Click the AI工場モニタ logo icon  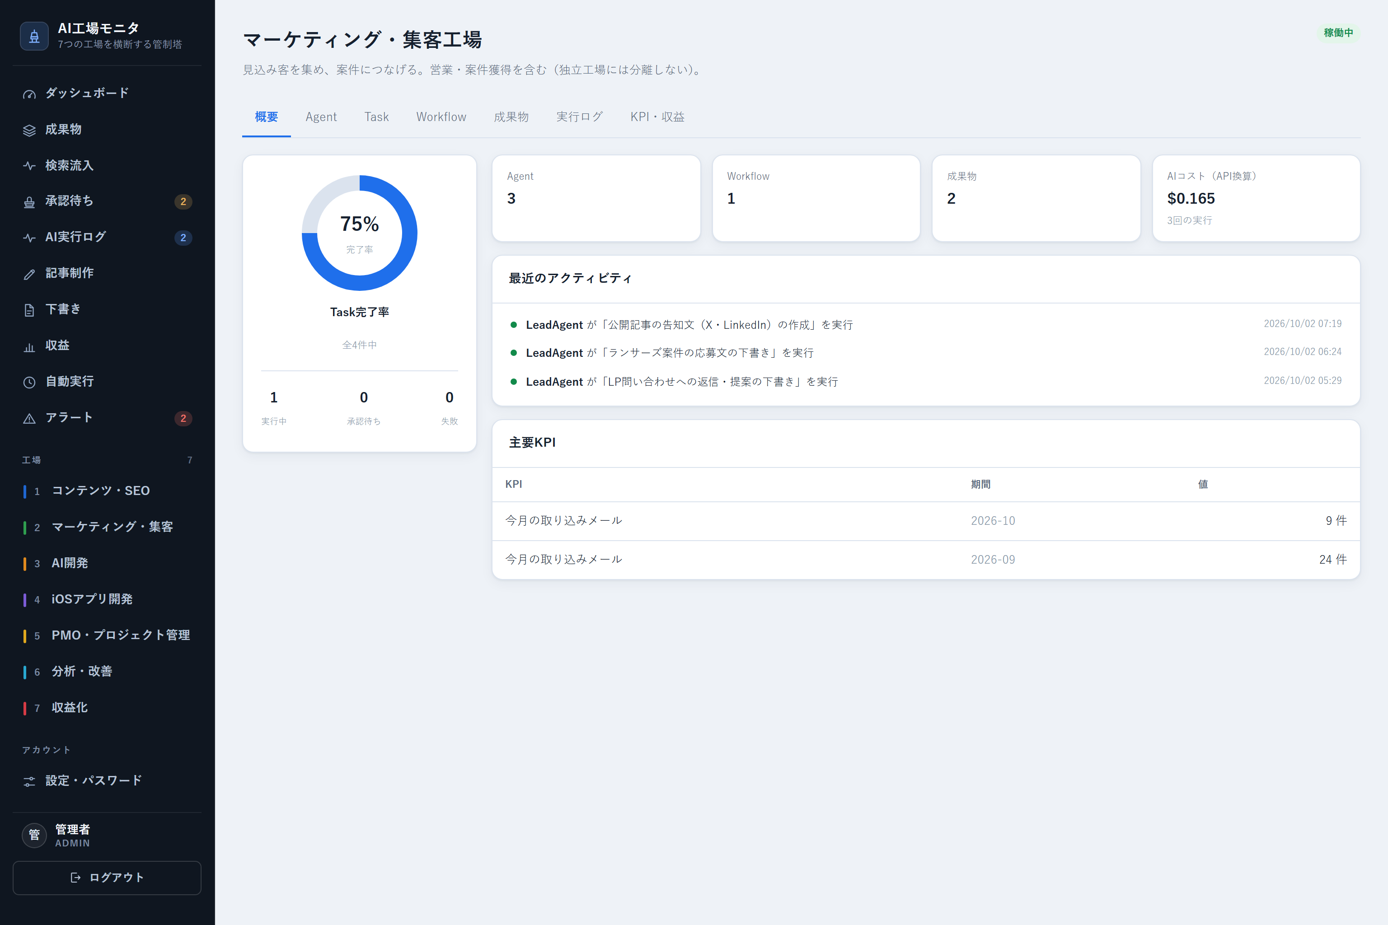click(34, 36)
